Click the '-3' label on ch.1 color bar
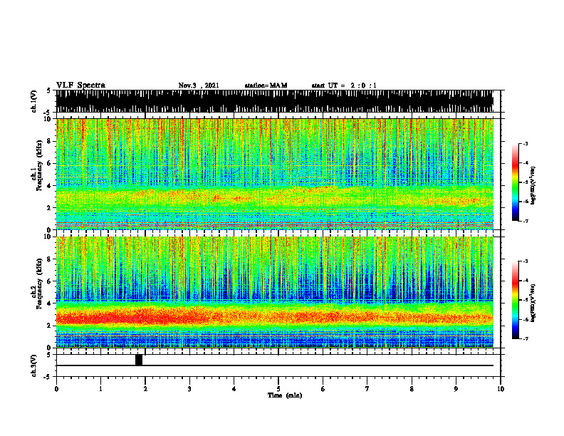The width and height of the screenshot is (564, 436). point(525,143)
